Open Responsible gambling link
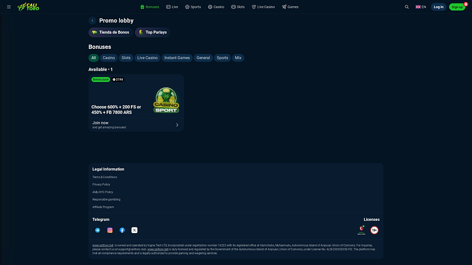This screenshot has width=472, height=265. 107,200
